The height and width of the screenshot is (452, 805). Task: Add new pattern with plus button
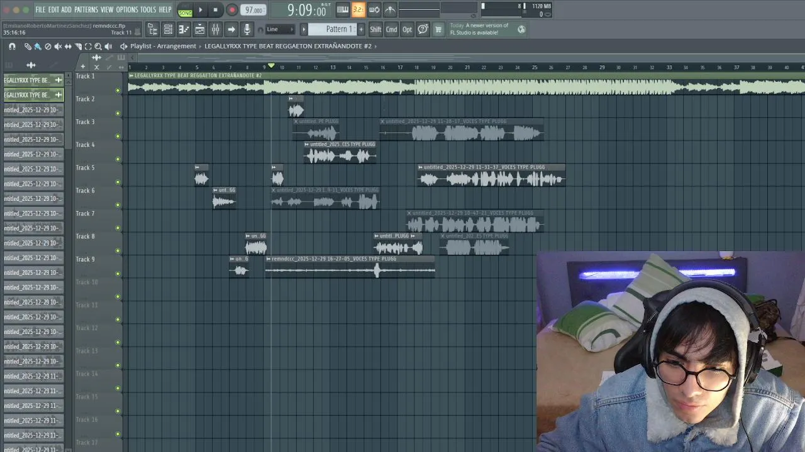click(361, 30)
